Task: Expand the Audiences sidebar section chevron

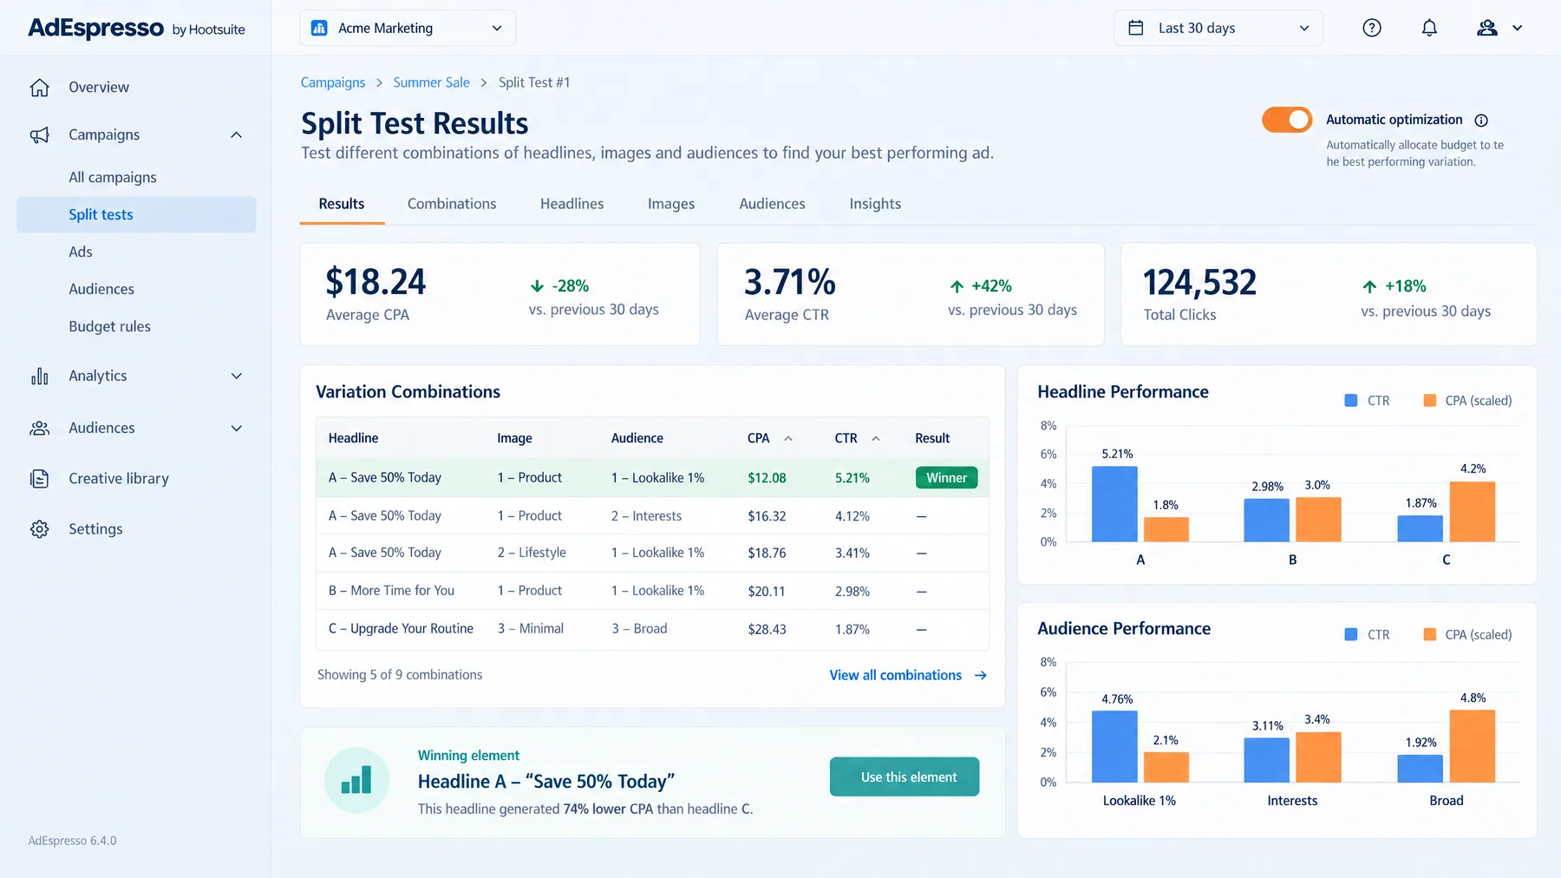Action: tap(236, 429)
